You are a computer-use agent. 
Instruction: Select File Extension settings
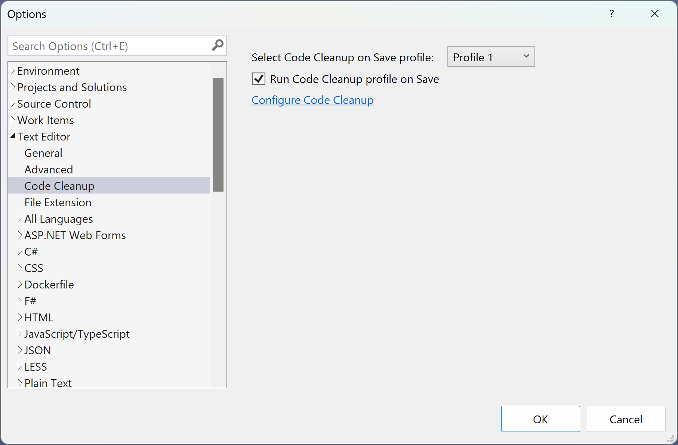point(58,202)
